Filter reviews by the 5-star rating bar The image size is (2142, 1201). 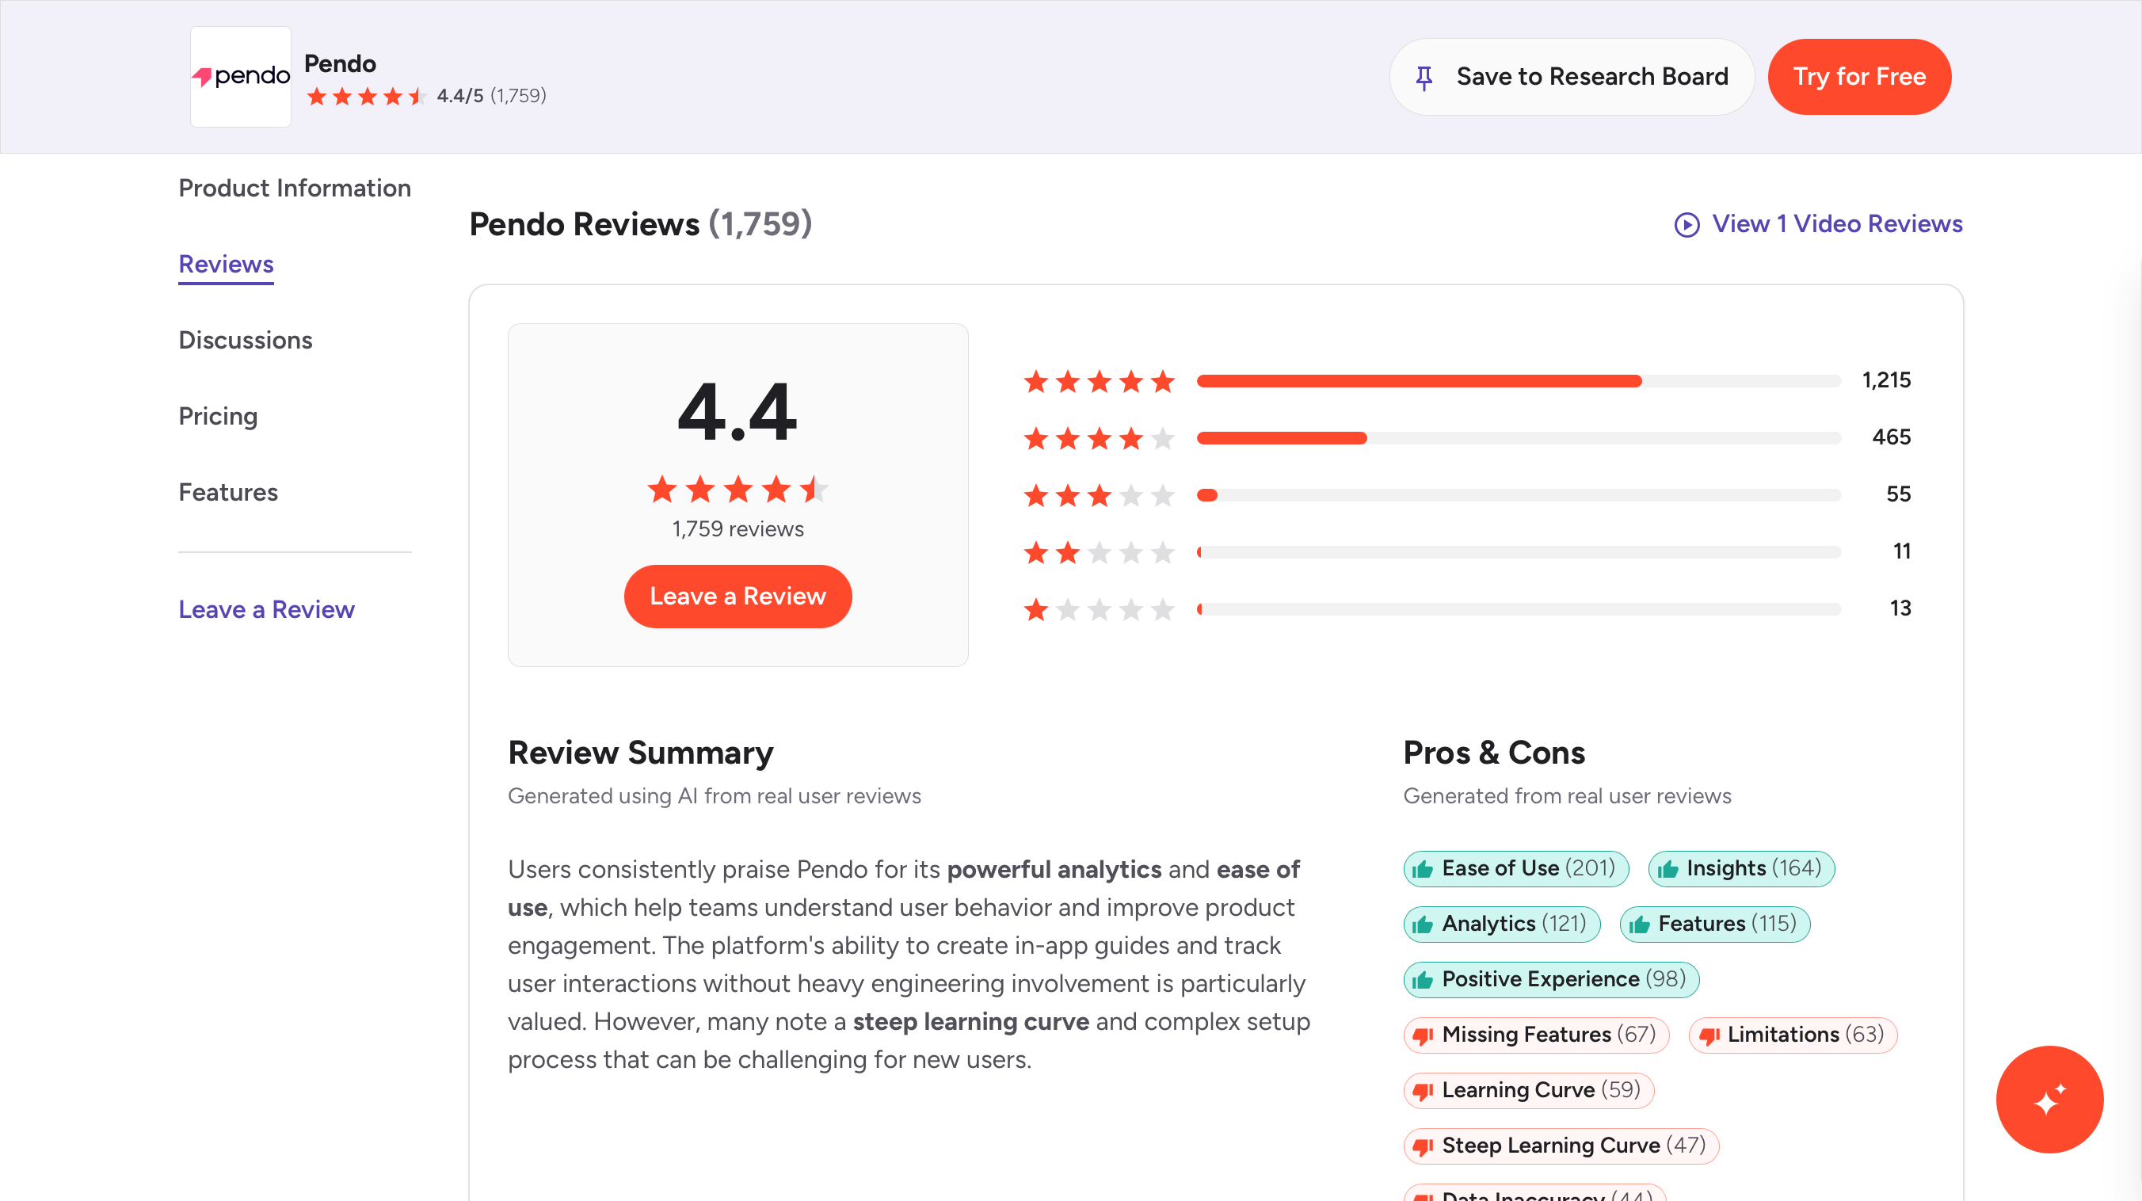point(1518,381)
